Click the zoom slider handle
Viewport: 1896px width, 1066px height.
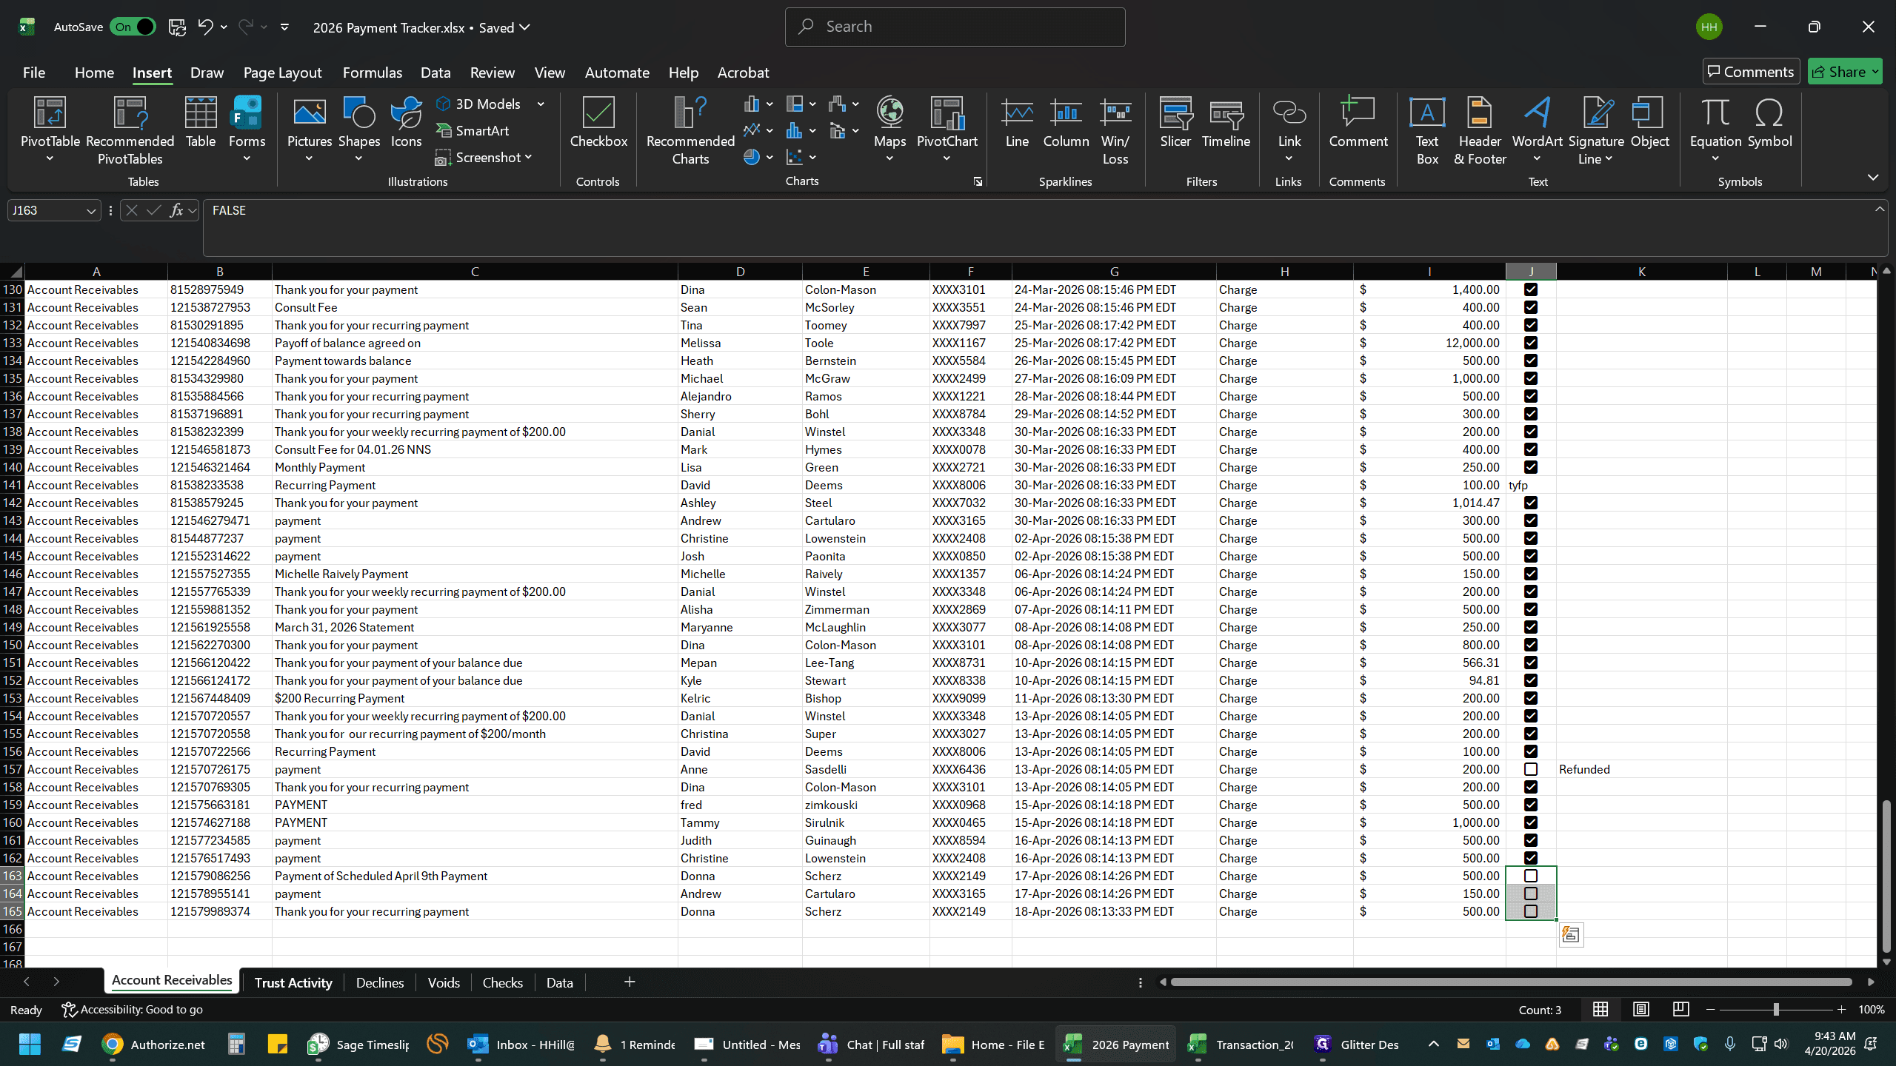(x=1775, y=1010)
